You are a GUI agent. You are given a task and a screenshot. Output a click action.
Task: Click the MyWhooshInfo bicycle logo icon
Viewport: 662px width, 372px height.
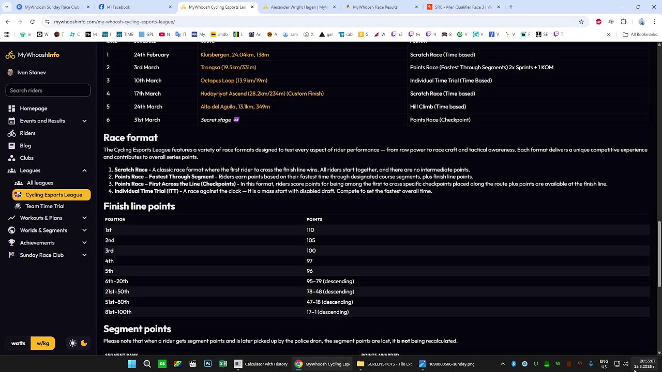point(10,55)
